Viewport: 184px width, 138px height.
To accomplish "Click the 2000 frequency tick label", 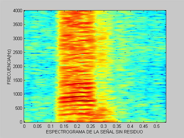I will coord(18,66).
